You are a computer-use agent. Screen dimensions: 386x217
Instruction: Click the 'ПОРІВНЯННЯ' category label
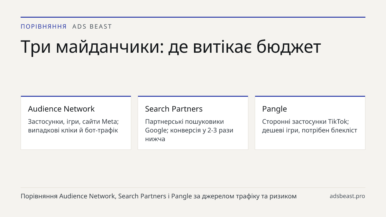click(44, 27)
